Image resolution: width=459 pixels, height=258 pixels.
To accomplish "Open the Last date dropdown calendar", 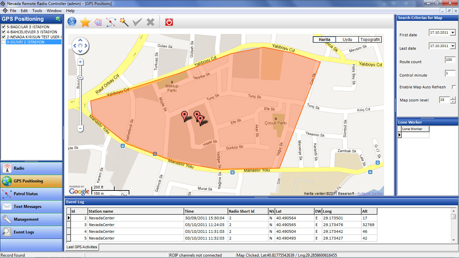I will pos(453,46).
